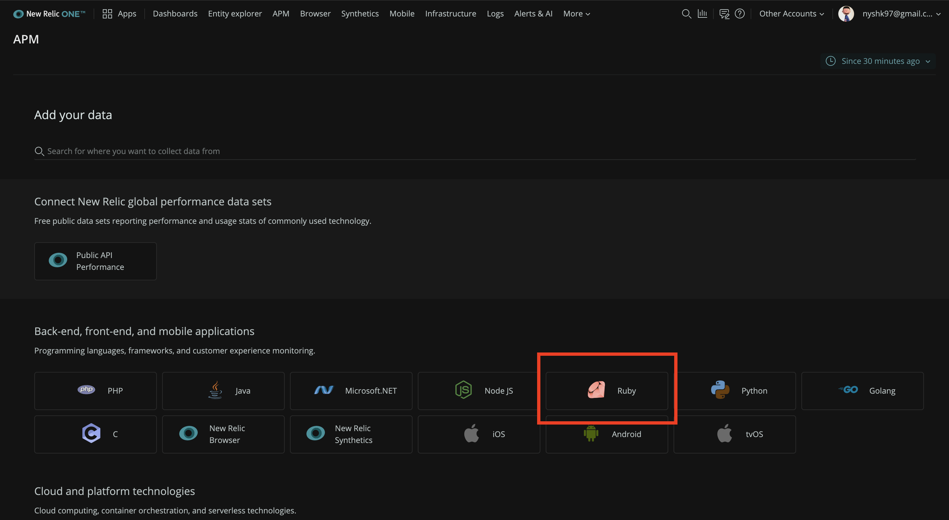
Task: Select the Microsoft.NET card
Action: click(x=351, y=391)
